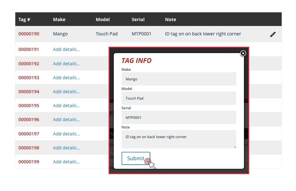
Task: Select tag number 00000198
Action: (29, 148)
